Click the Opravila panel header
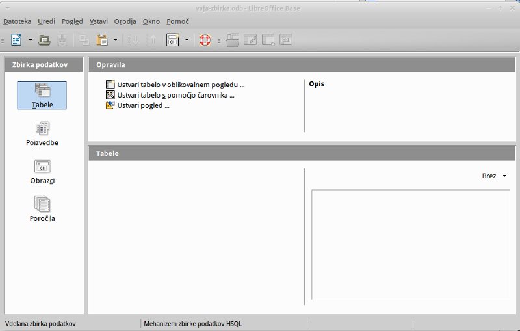 302,64
